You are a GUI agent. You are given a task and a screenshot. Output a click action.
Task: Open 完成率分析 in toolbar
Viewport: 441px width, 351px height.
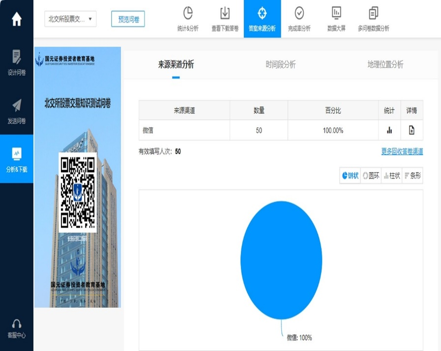(x=299, y=19)
